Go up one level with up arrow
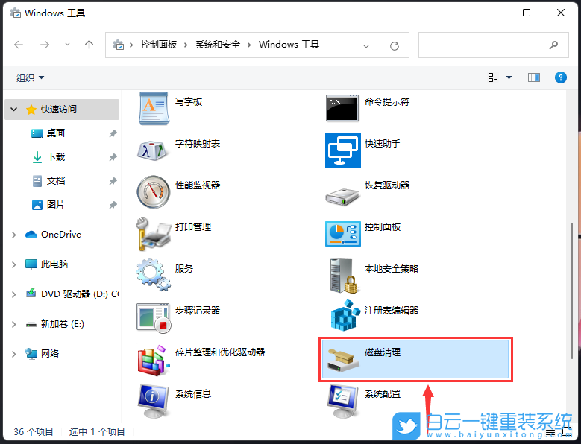The image size is (581, 444). [x=89, y=45]
